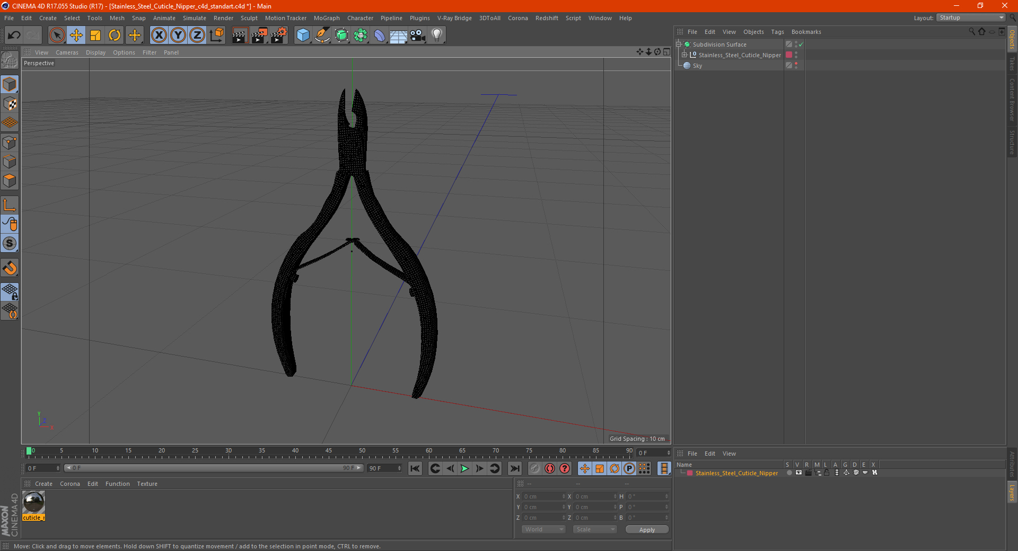The width and height of the screenshot is (1018, 551).
Task: Step to the next frame
Action: [x=479, y=468]
